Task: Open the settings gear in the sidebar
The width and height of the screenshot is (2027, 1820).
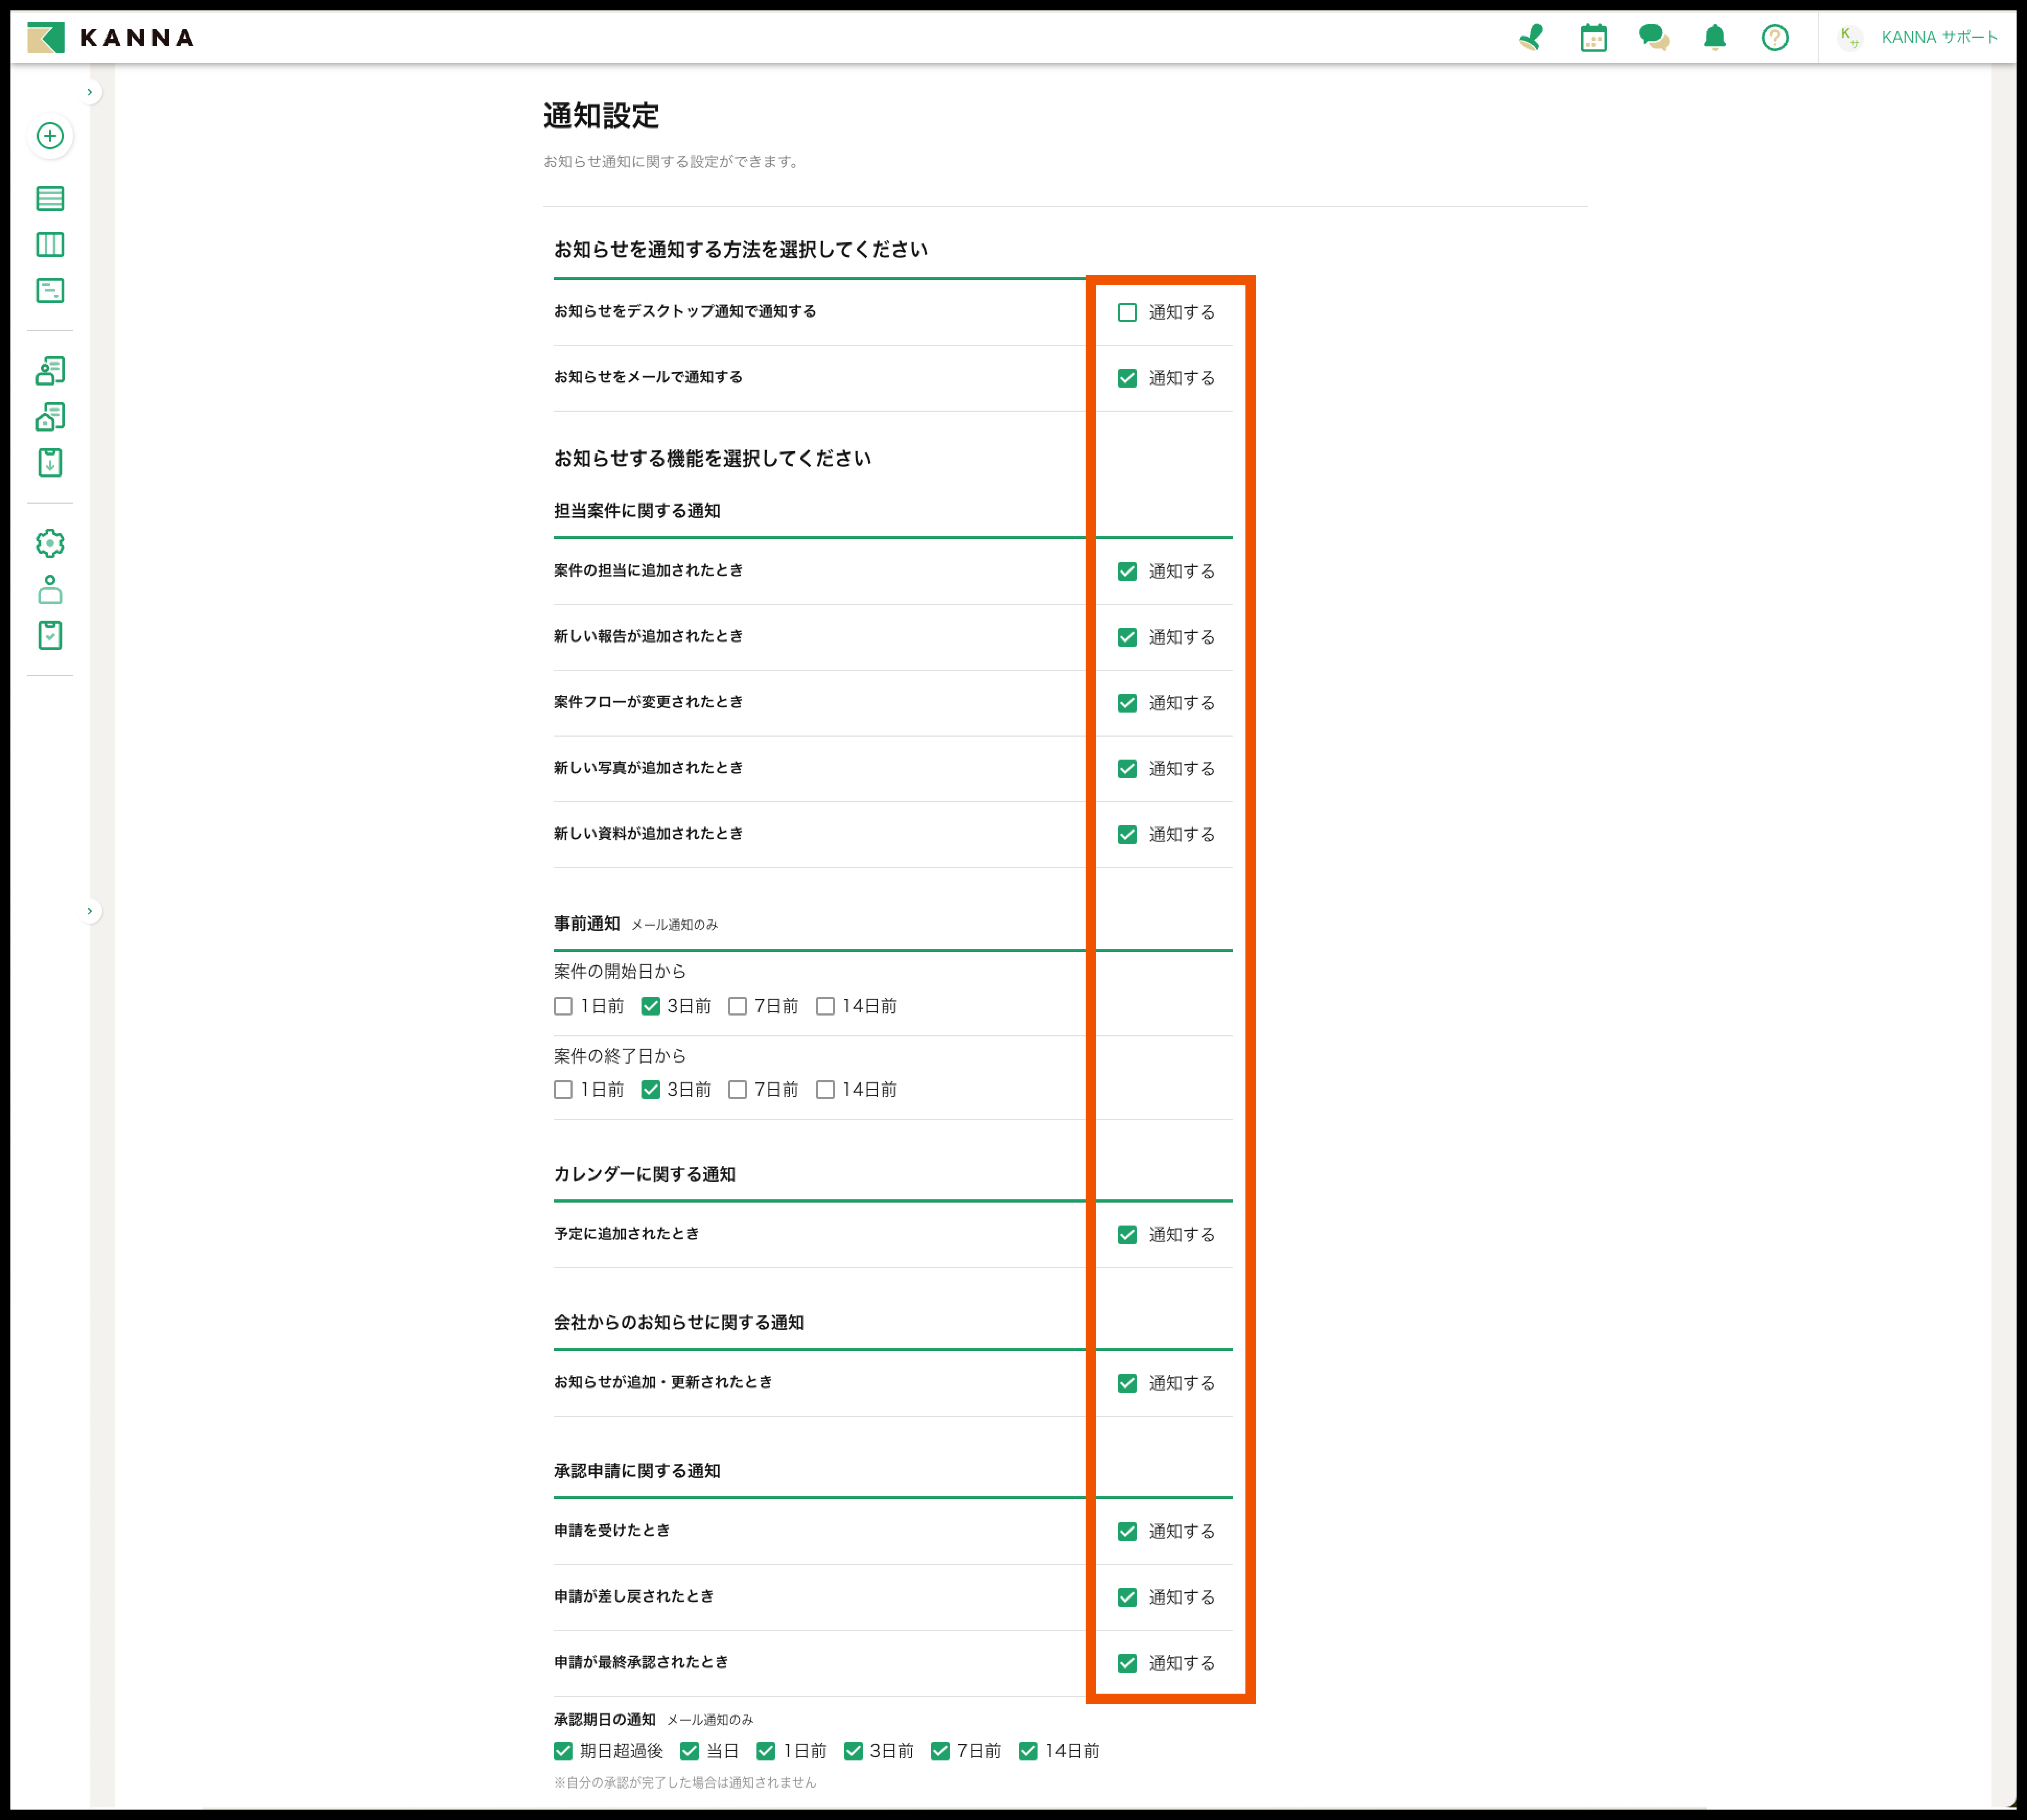Action: (50, 543)
